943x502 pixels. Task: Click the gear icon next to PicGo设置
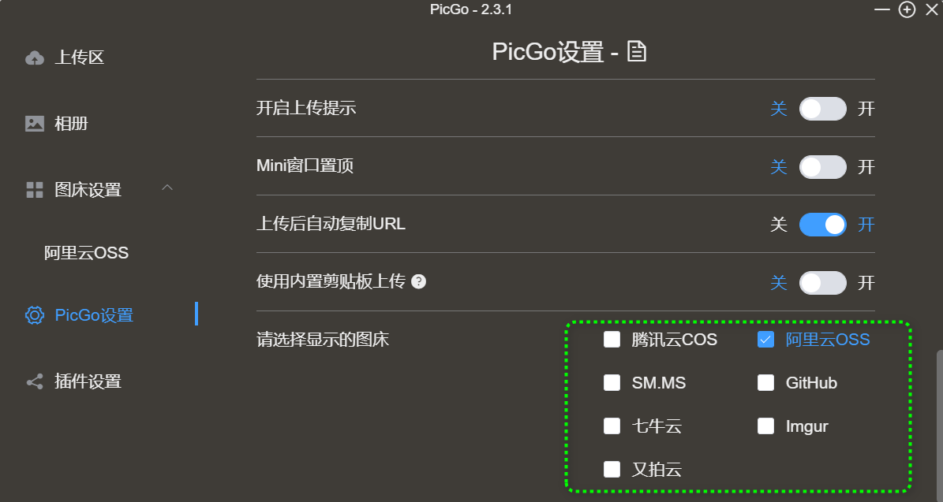click(33, 314)
